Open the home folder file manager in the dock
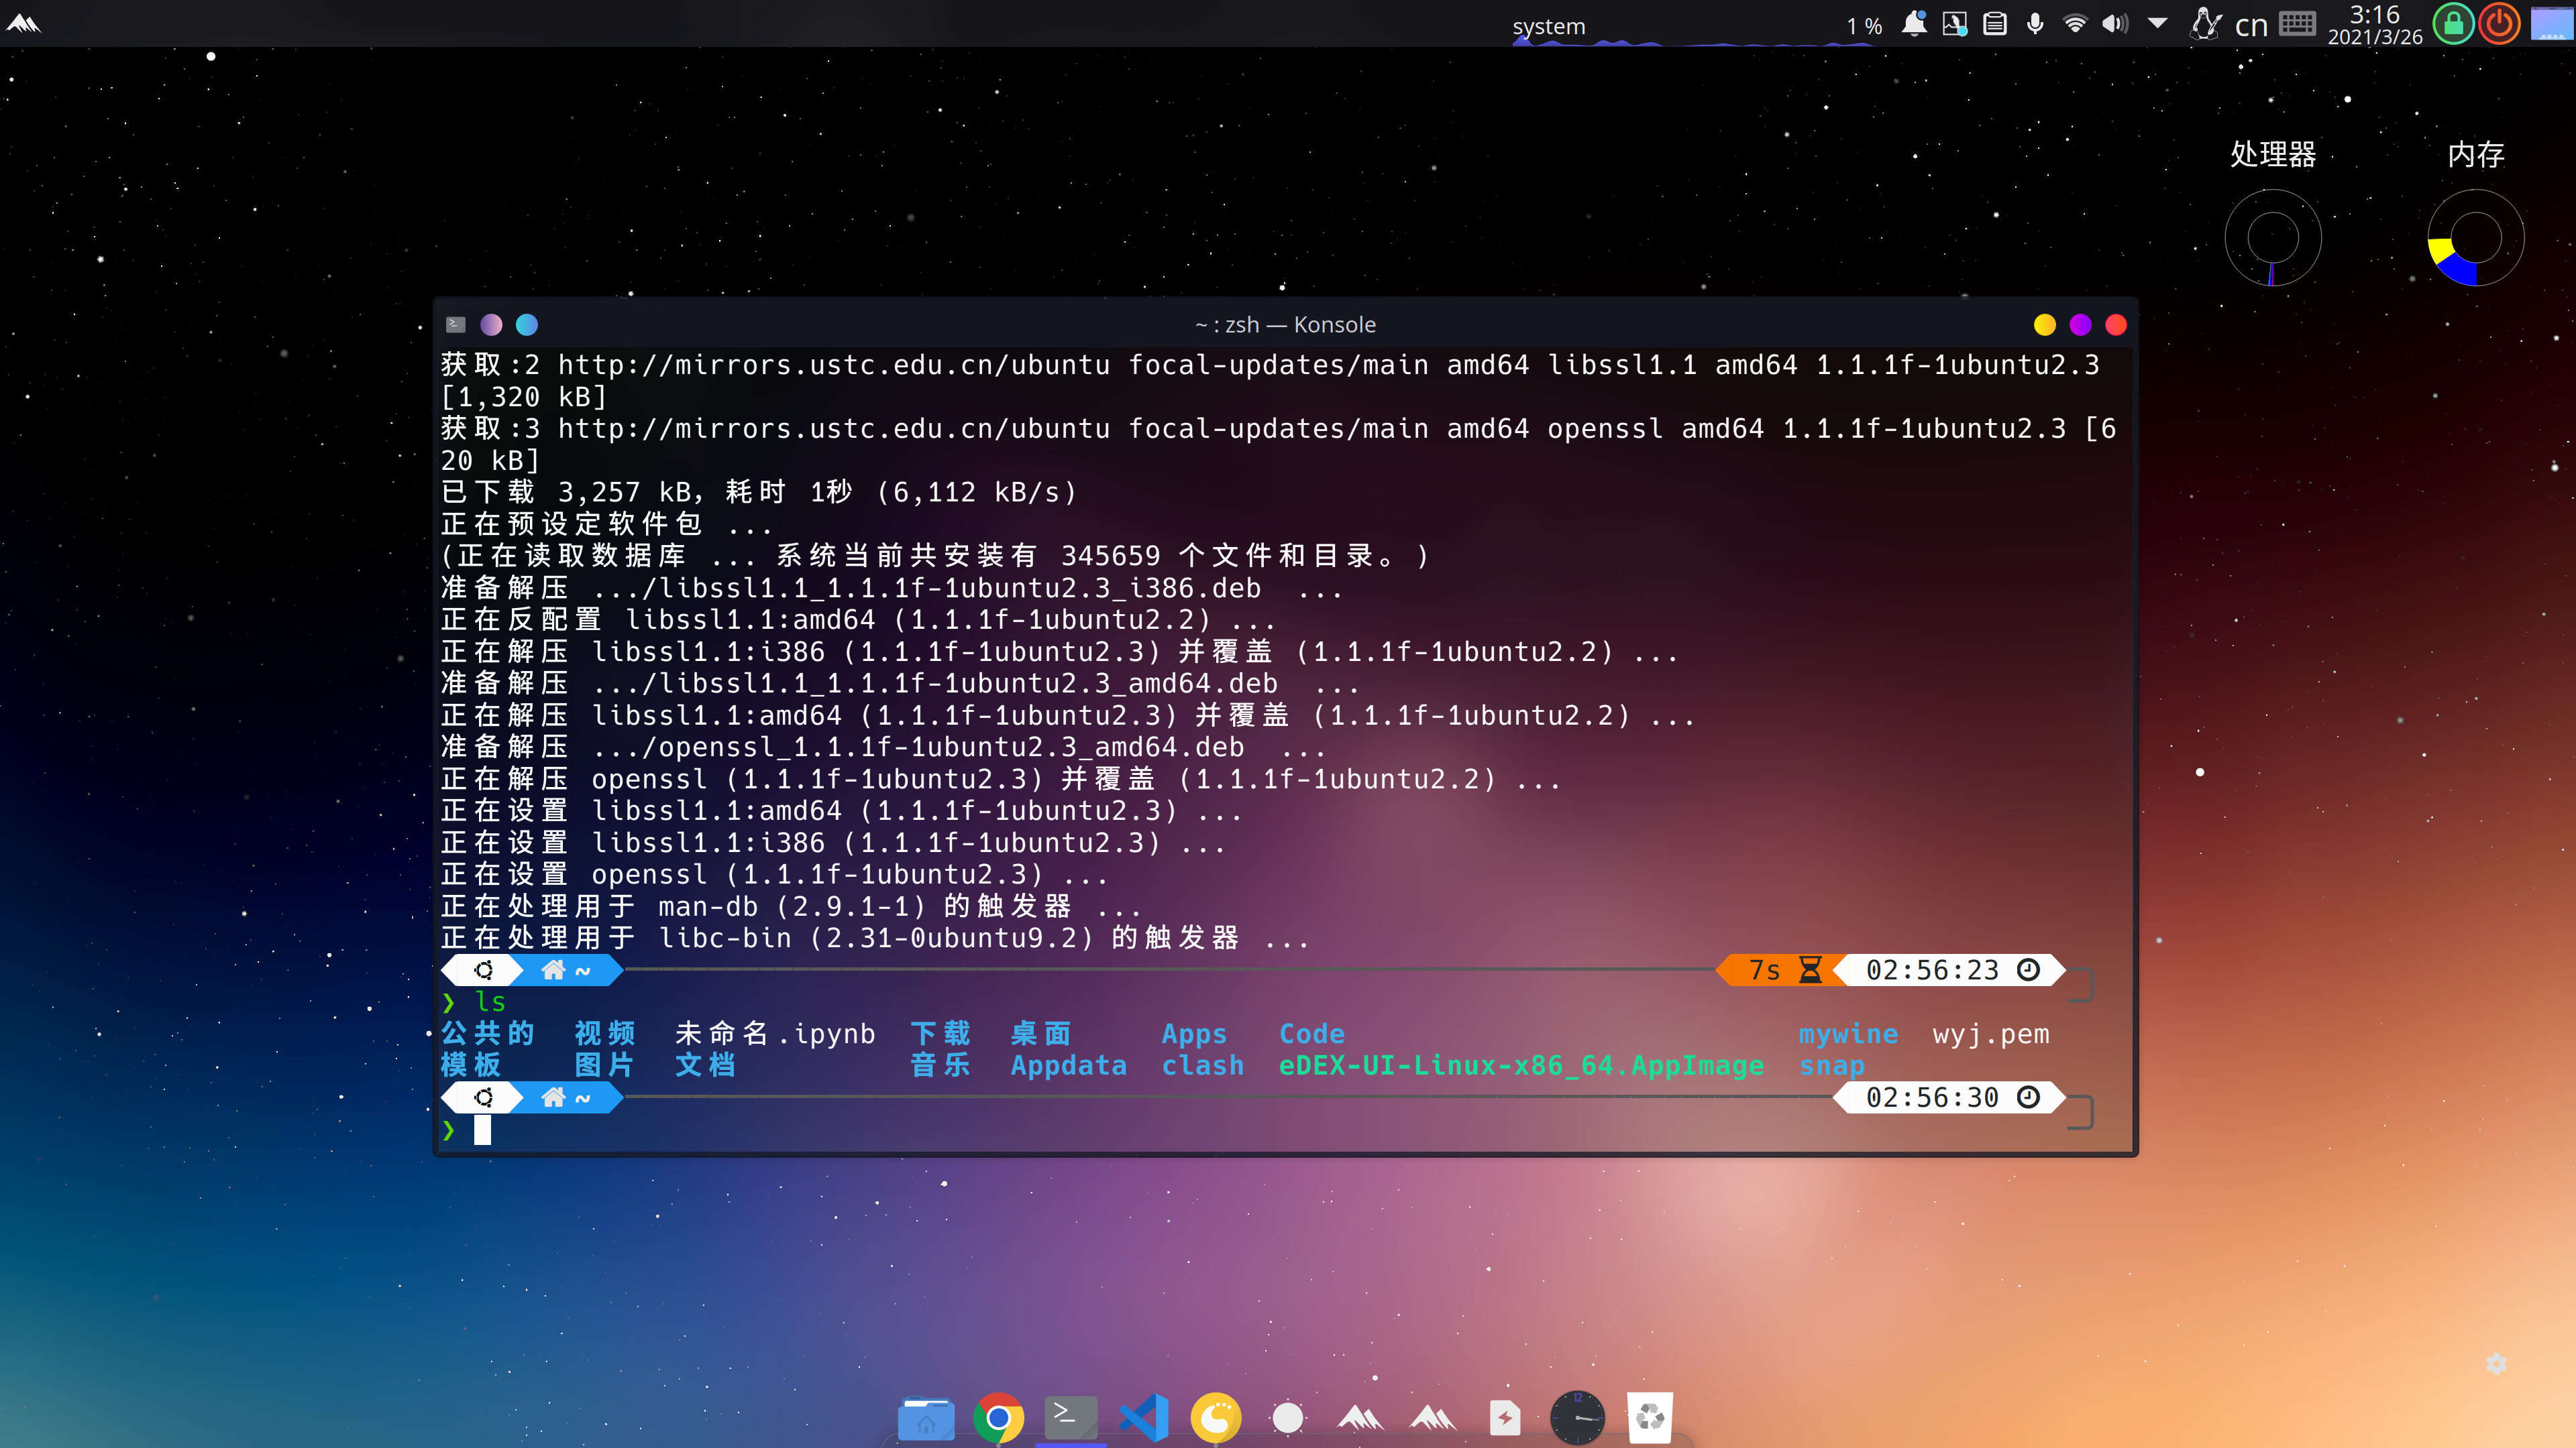Viewport: 2576px width, 1448px height. click(x=926, y=1417)
